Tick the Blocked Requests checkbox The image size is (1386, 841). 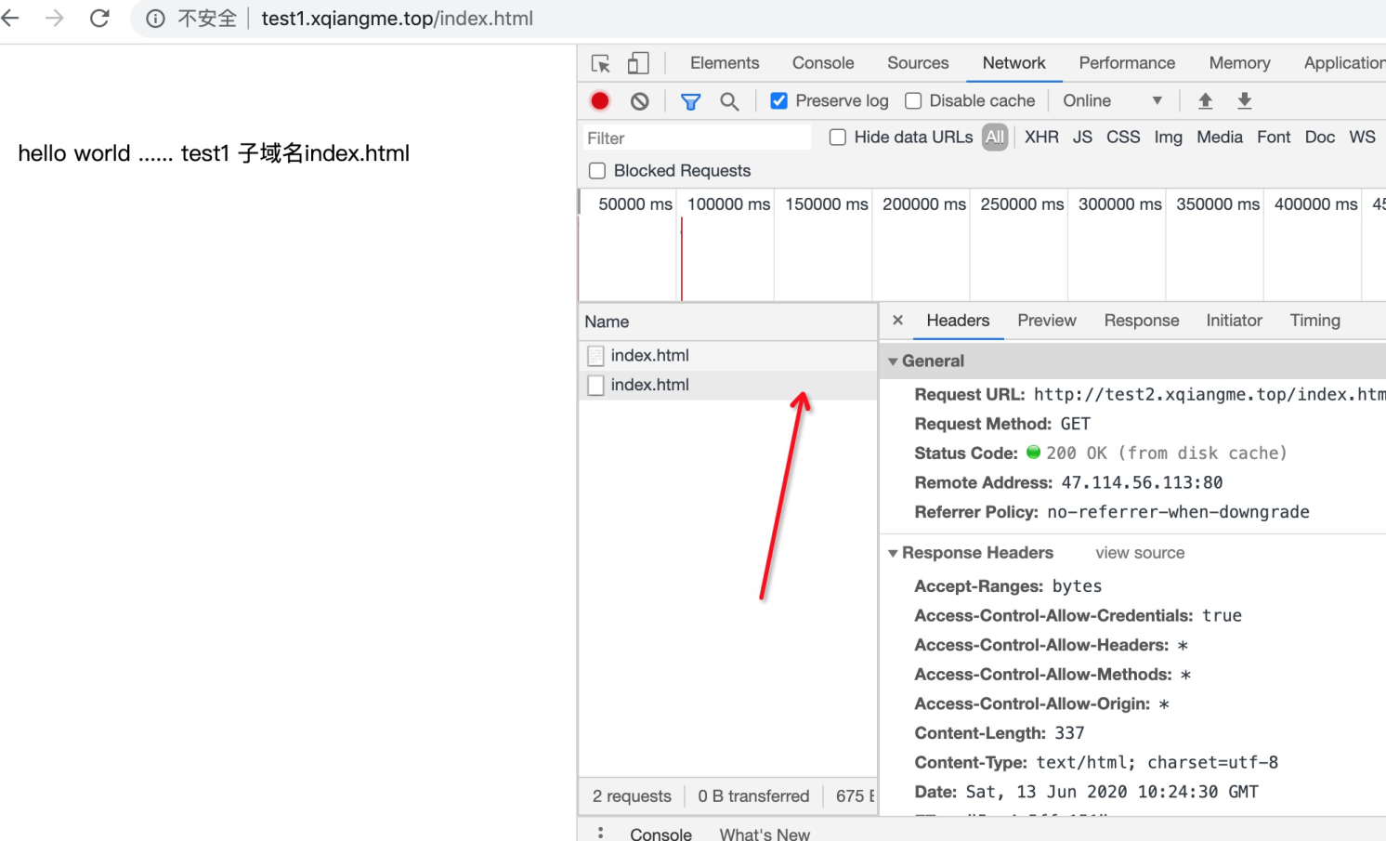(597, 171)
